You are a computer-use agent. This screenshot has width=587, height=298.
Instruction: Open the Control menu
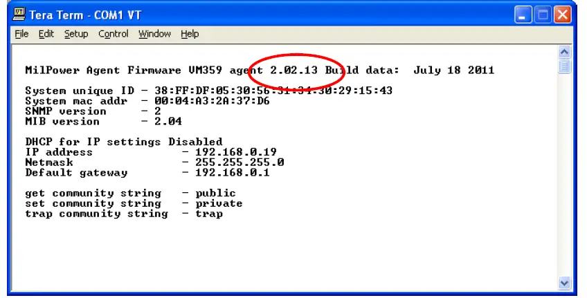[x=113, y=34]
